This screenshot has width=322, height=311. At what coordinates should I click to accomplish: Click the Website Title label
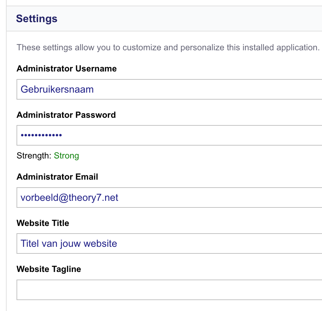(x=43, y=223)
